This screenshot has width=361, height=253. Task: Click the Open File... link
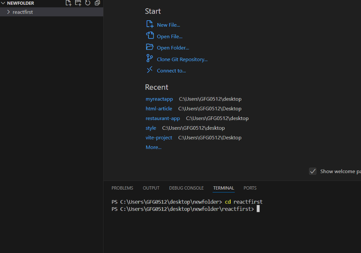(170, 37)
